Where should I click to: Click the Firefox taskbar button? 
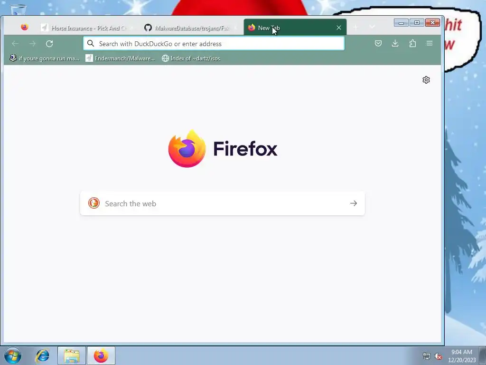(101, 355)
